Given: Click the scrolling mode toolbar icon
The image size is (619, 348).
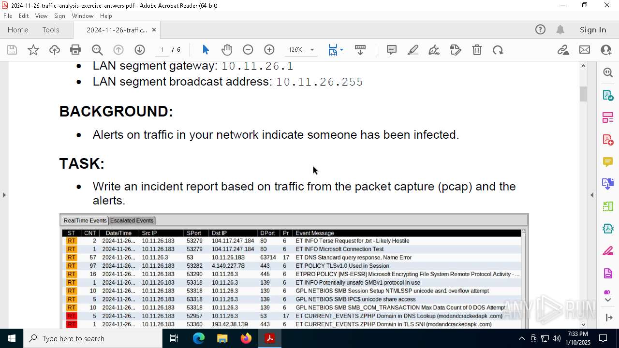Looking at the screenshot, I should [360, 50].
